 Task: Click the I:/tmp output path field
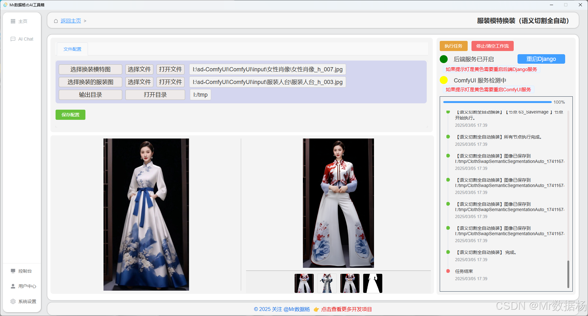(200, 95)
